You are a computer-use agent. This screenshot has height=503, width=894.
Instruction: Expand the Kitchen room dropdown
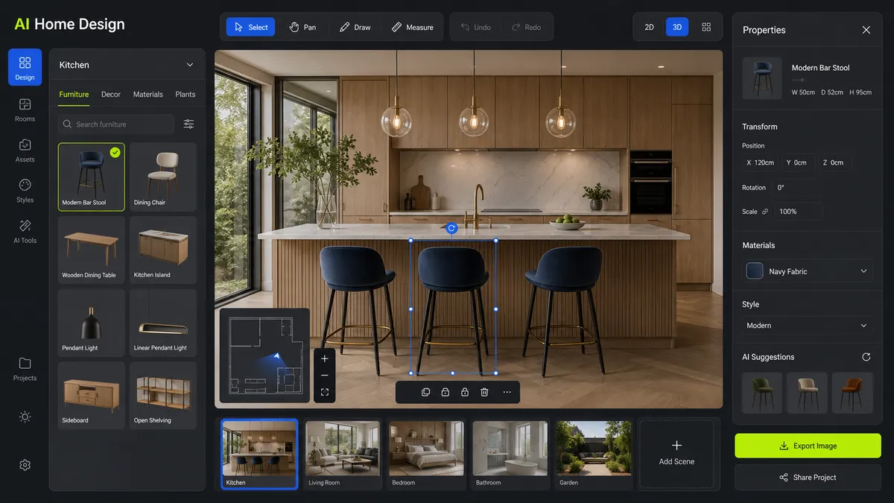(127, 65)
